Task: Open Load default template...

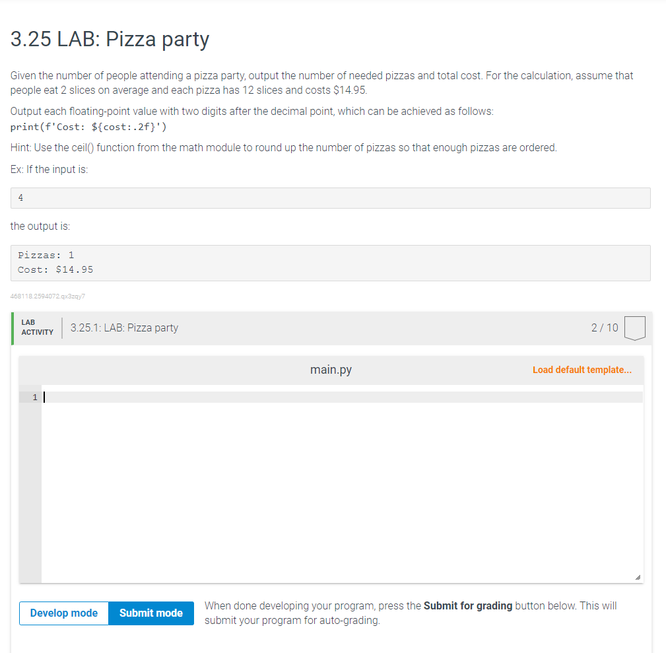Action: 582,369
